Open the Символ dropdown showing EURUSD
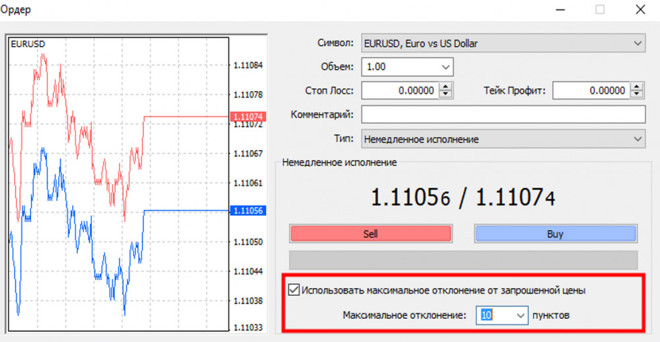660x342 pixels. pyautogui.click(x=503, y=43)
